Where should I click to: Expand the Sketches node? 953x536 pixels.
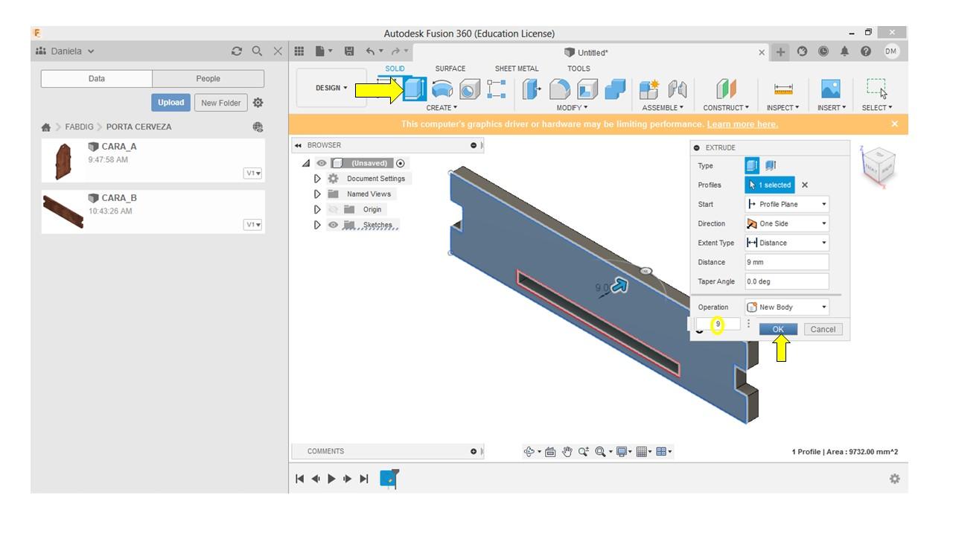tap(317, 225)
